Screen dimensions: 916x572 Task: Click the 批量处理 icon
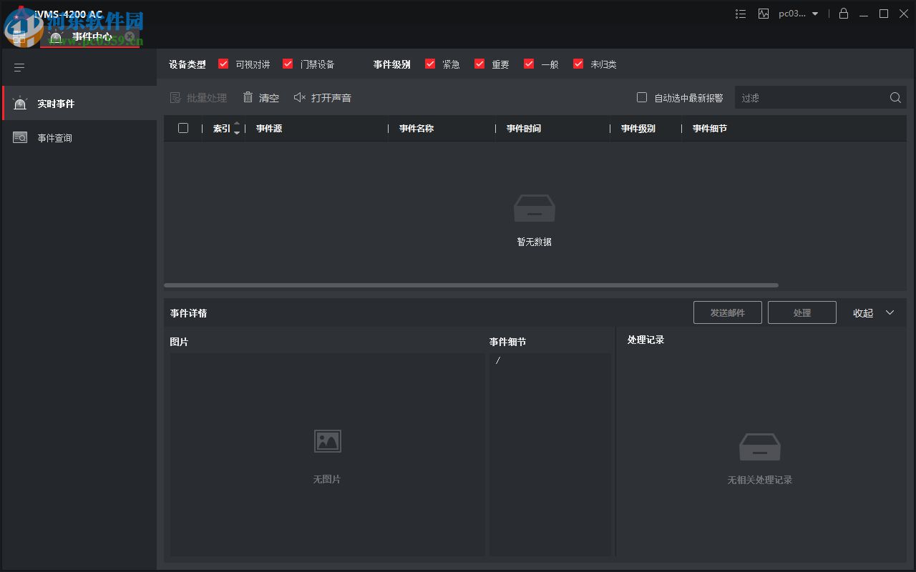click(175, 98)
